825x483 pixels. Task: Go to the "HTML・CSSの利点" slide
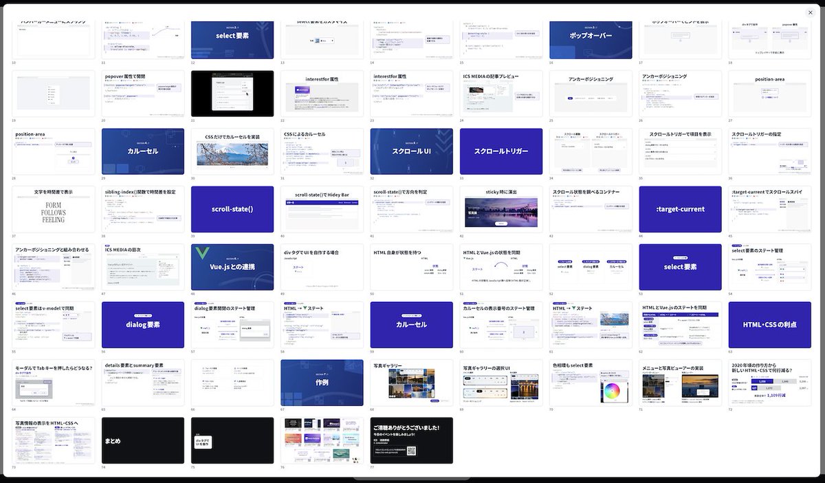pyautogui.click(x=770, y=325)
